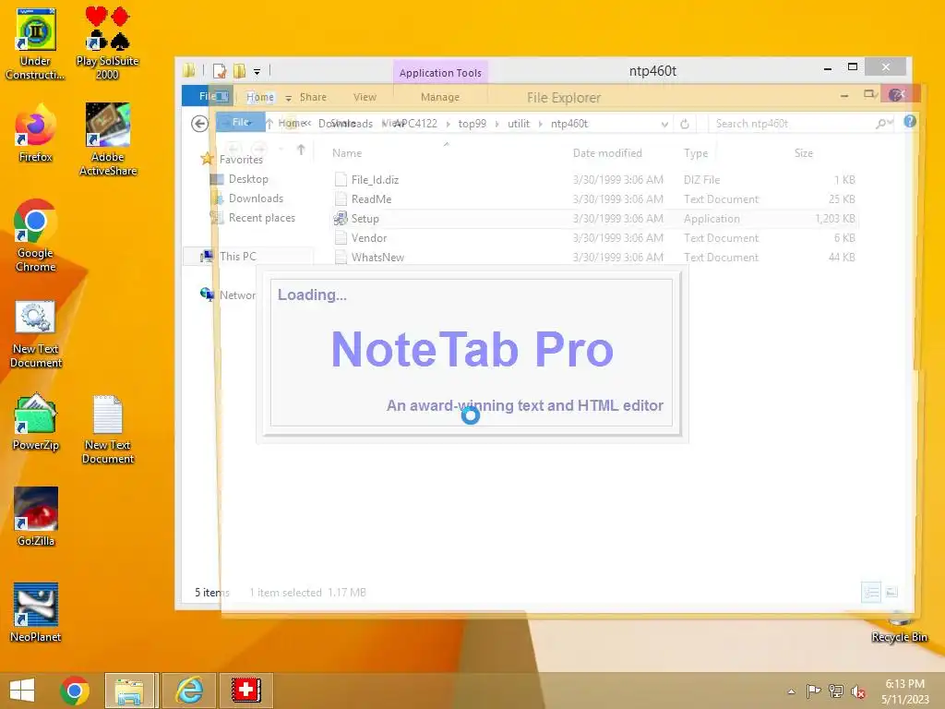945x709 pixels.
Task: Select the Recycle Bin on the desktop
Action: 899,628
